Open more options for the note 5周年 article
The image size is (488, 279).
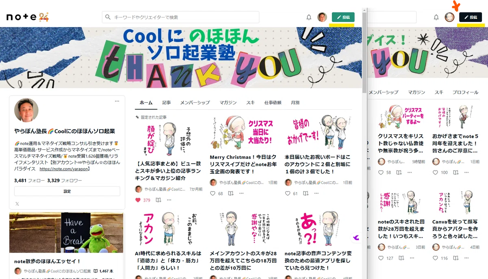[x=466, y=172]
